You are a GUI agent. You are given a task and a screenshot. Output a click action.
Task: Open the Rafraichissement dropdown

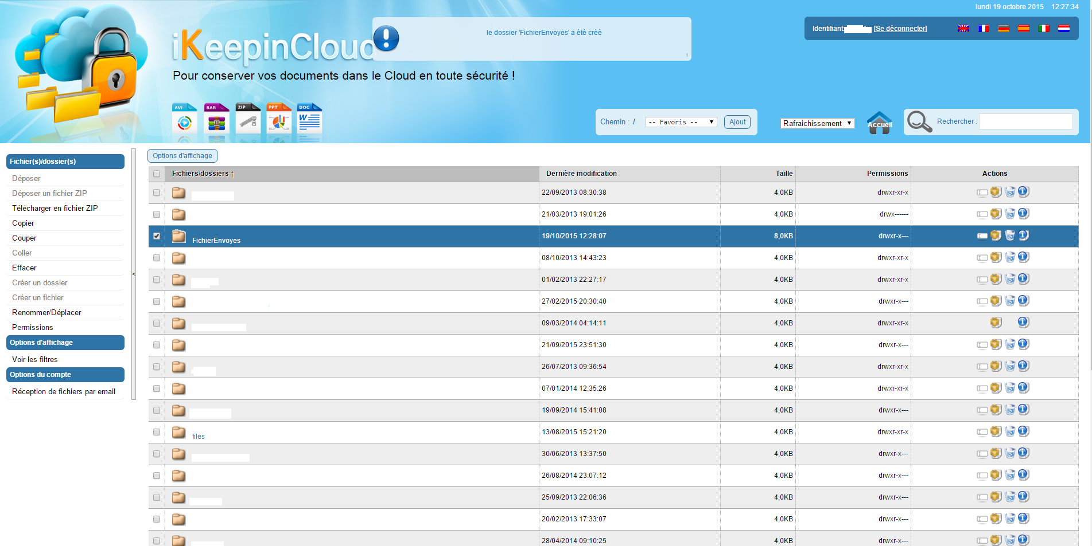coord(818,123)
